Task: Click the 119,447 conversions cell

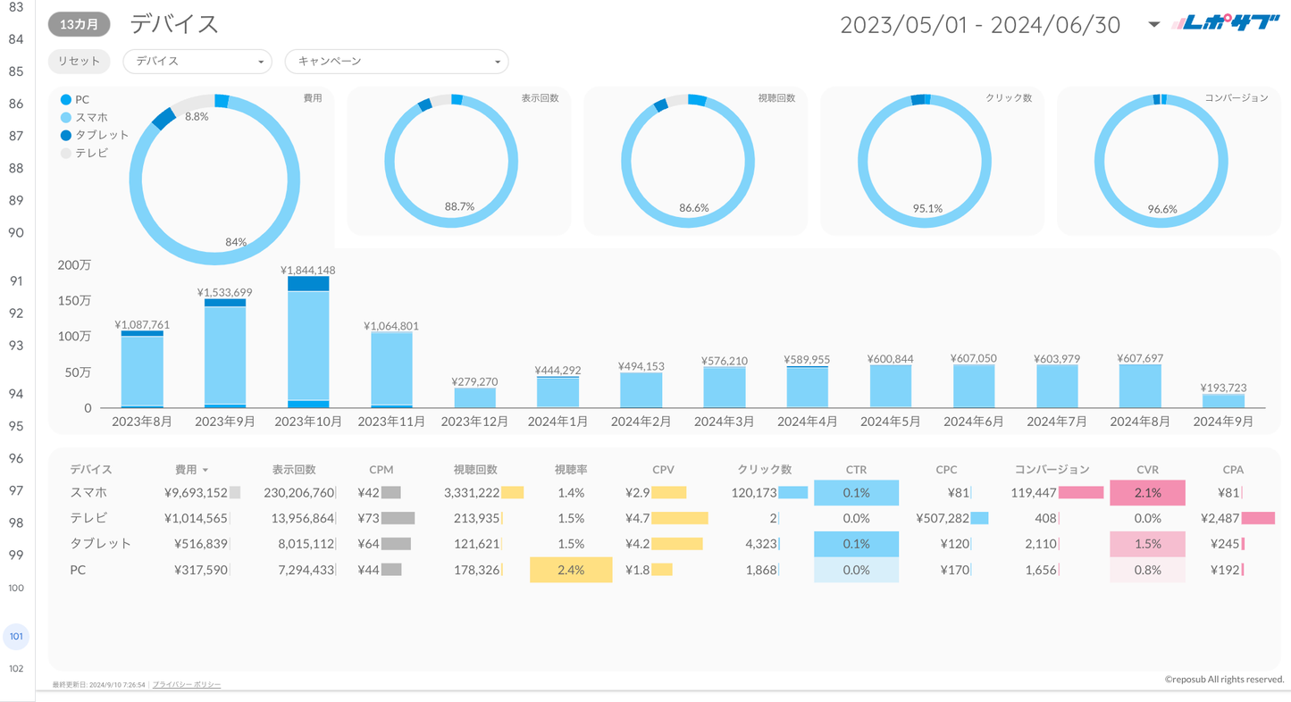Action: click(1034, 492)
